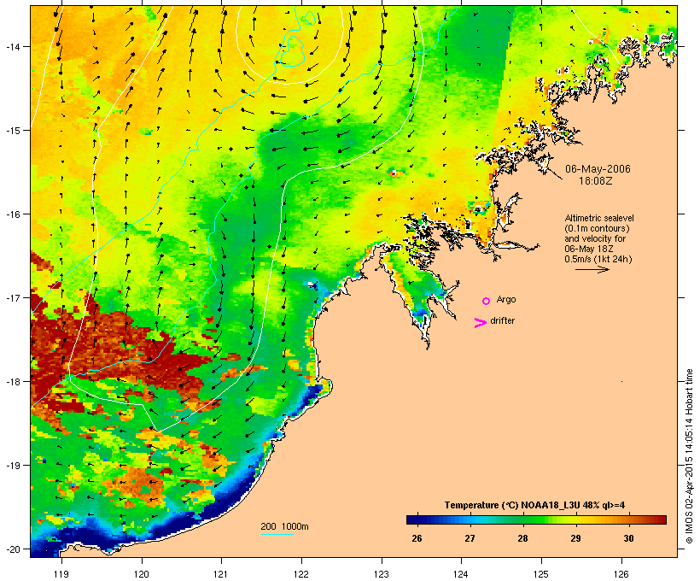Screen dimensions: 700x581
Task: Click latitude axis label -15
Action: [12, 130]
